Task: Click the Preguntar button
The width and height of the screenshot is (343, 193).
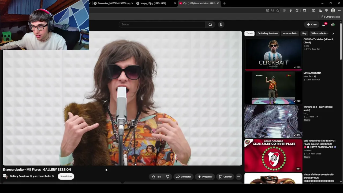Action: 205,177
